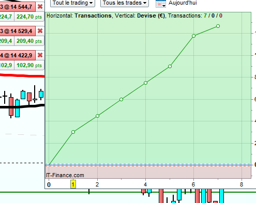
Task: Click the last equity curve point at transaction 7
Action: click(218, 26)
